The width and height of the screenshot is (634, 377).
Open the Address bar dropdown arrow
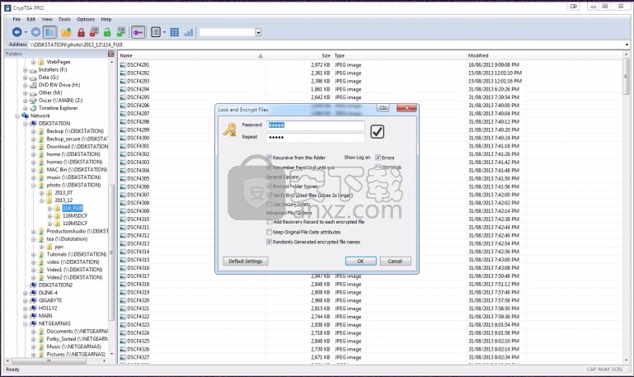click(x=627, y=45)
